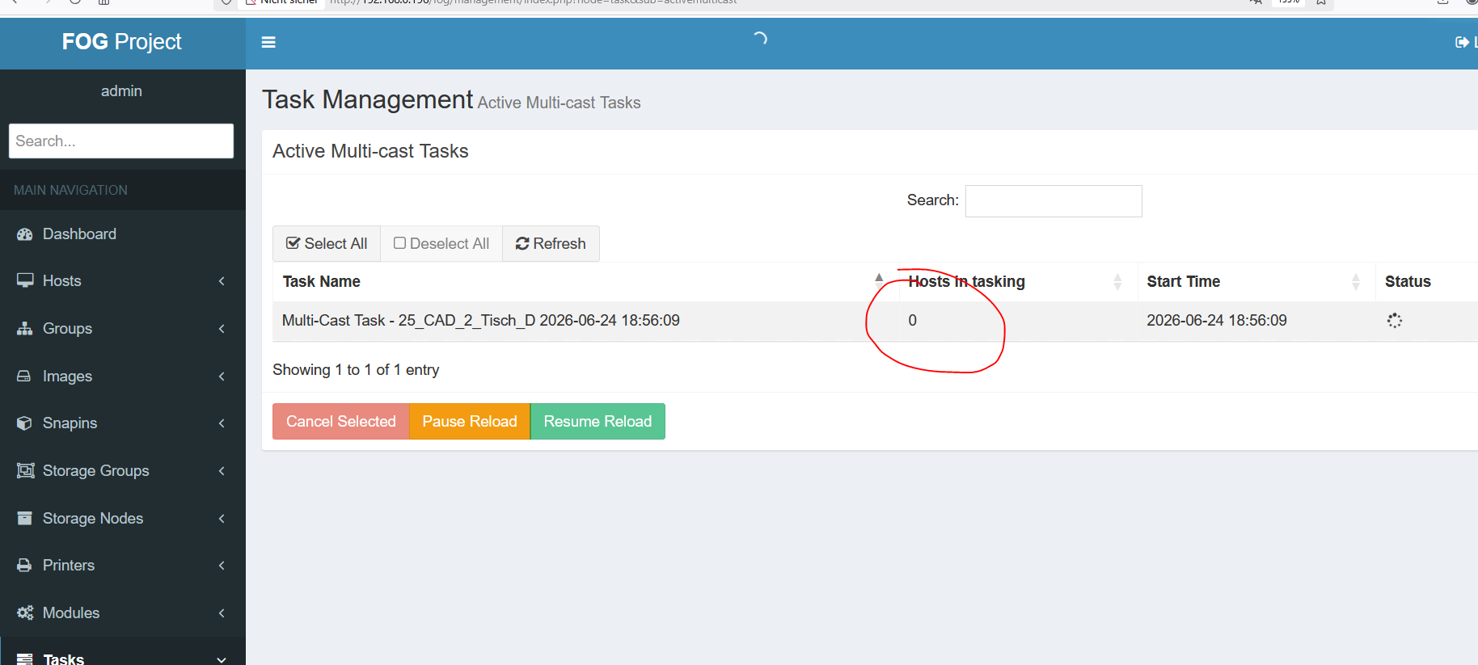Click the Snapins cube icon

coord(24,423)
